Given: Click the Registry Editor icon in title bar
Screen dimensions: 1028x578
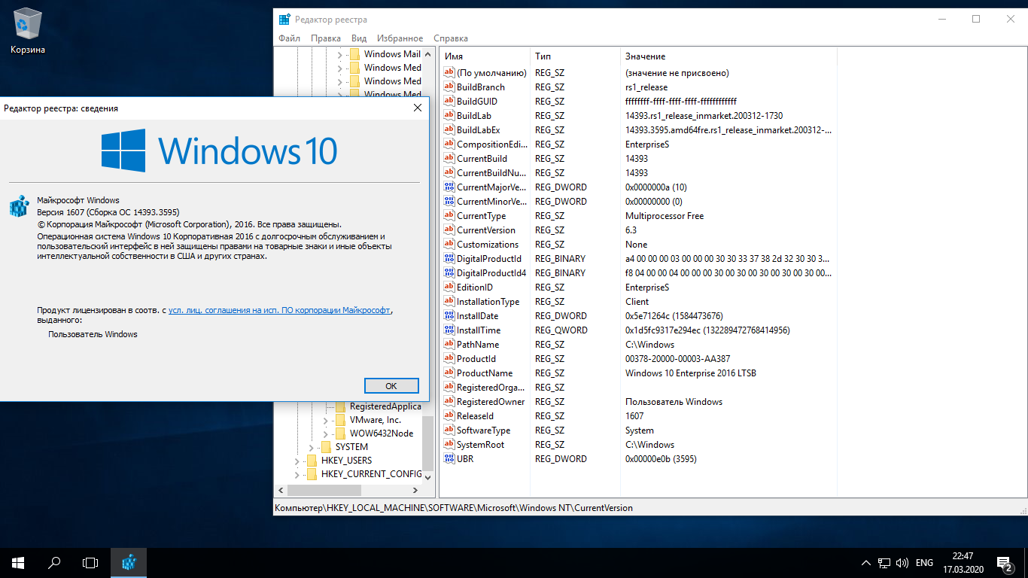Looking at the screenshot, I should click(x=284, y=20).
